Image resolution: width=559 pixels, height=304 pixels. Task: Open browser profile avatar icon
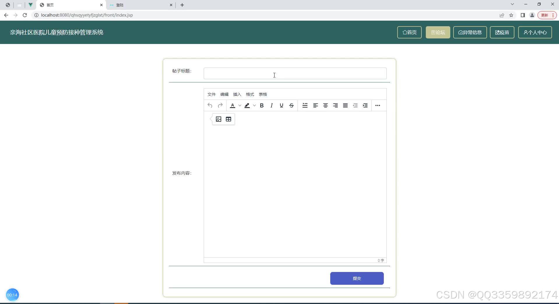coord(532,15)
